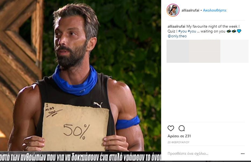
Task: Open the first #you hashtag
Action: [182, 31]
